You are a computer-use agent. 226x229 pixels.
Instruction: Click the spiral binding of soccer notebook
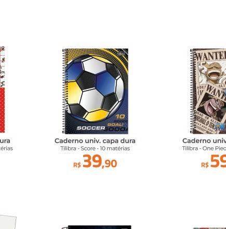click(64, 91)
